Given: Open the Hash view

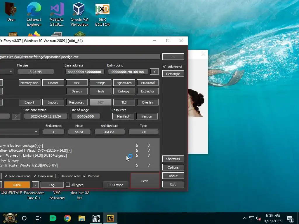Looking at the screenshot, I should pyautogui.click(x=100, y=91).
